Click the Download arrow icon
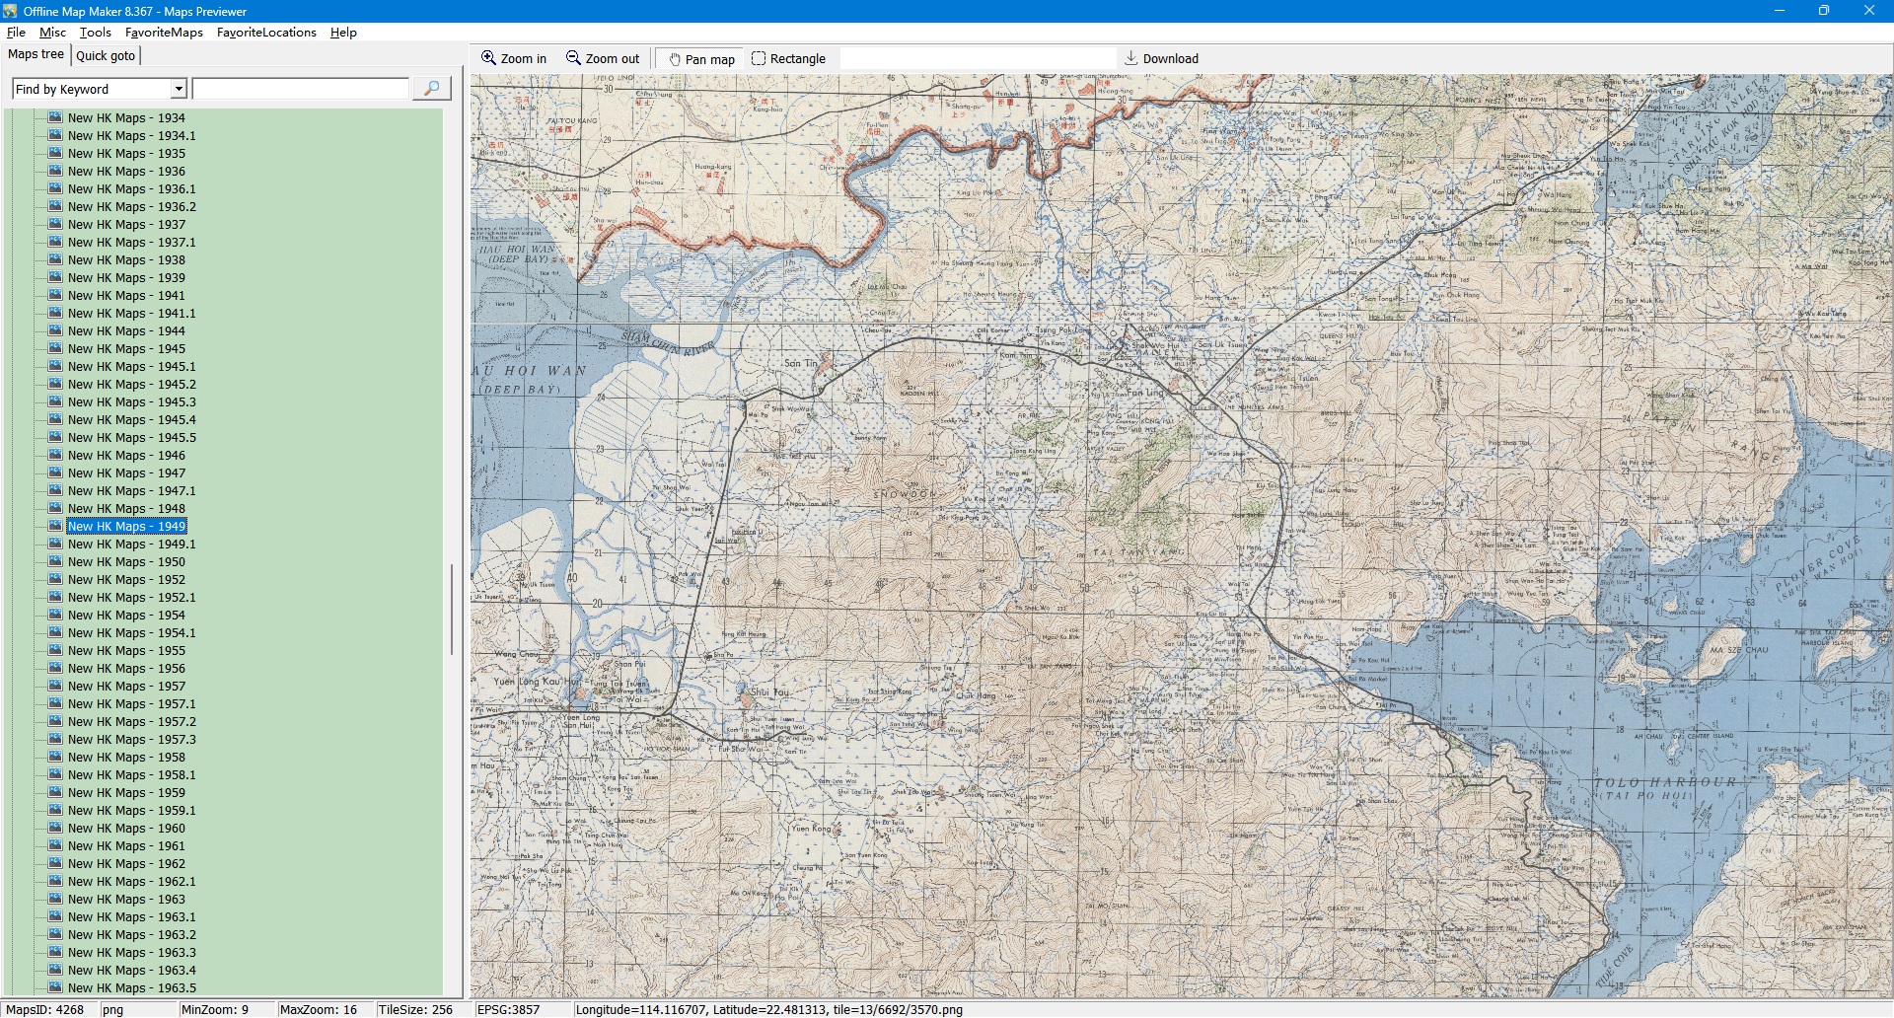The height and width of the screenshot is (1018, 1894). coord(1130,58)
